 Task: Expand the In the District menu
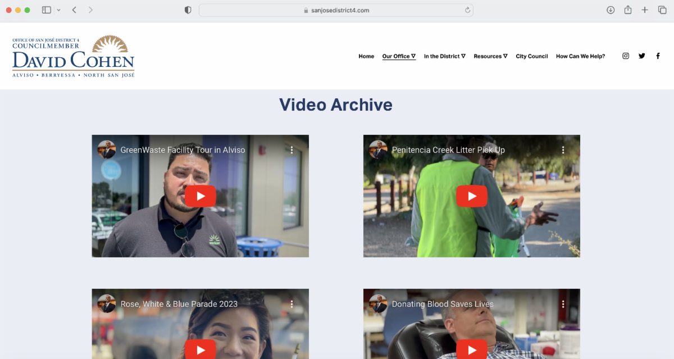coord(444,56)
